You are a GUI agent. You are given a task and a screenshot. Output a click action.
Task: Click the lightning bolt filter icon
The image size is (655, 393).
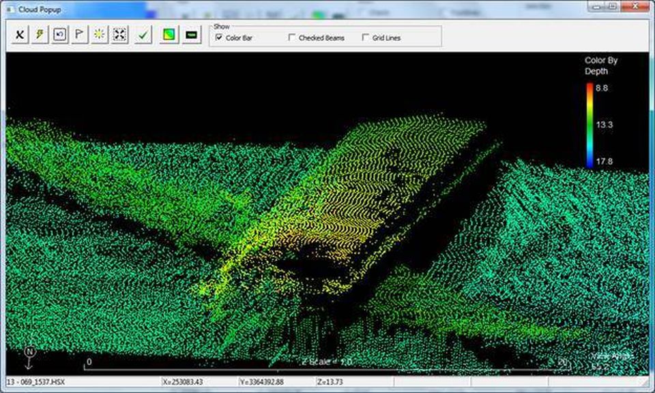(x=41, y=35)
